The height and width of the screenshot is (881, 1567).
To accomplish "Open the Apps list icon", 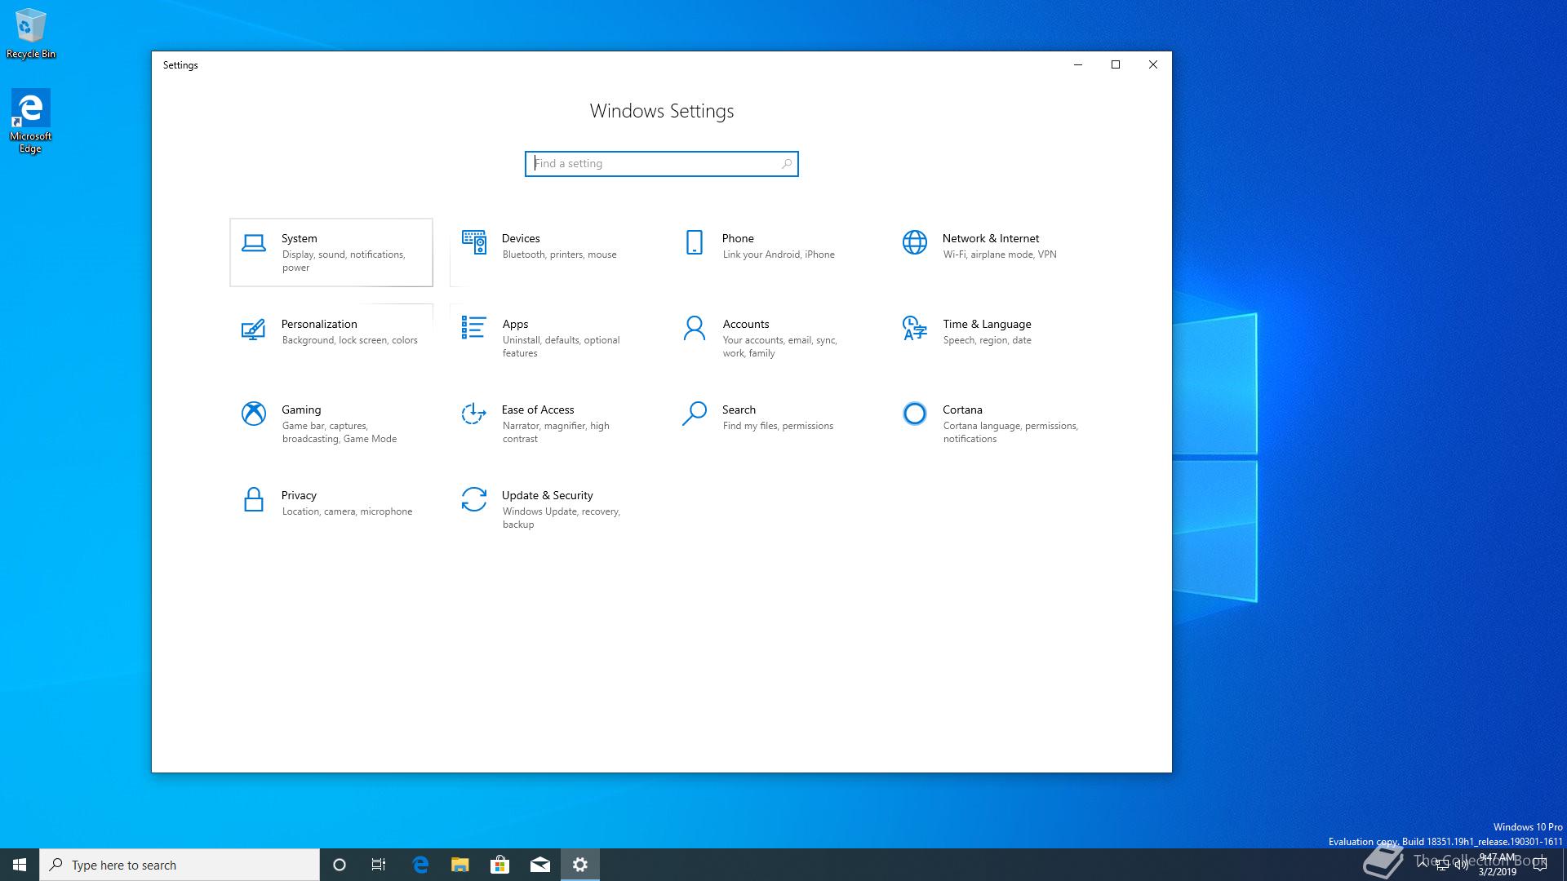I will coord(474,328).
